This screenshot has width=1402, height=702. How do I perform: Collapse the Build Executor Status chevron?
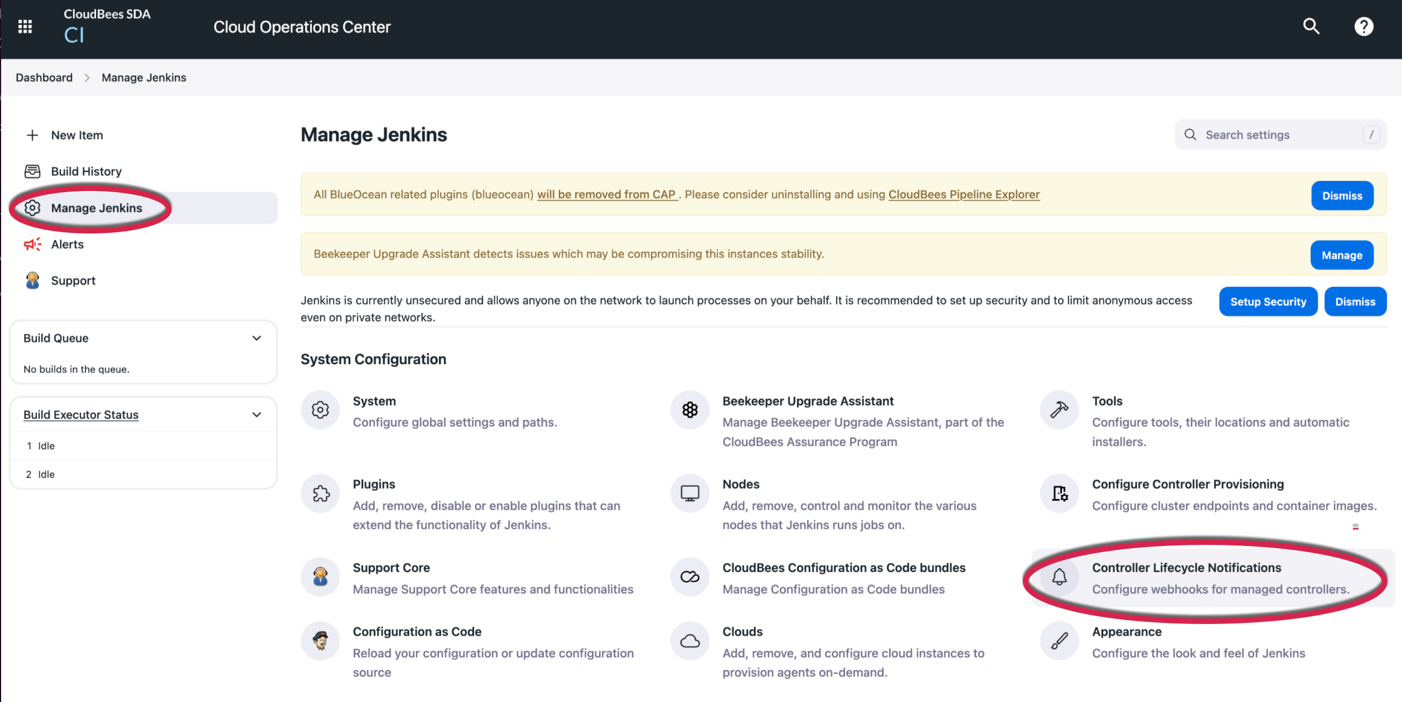pyautogui.click(x=257, y=415)
